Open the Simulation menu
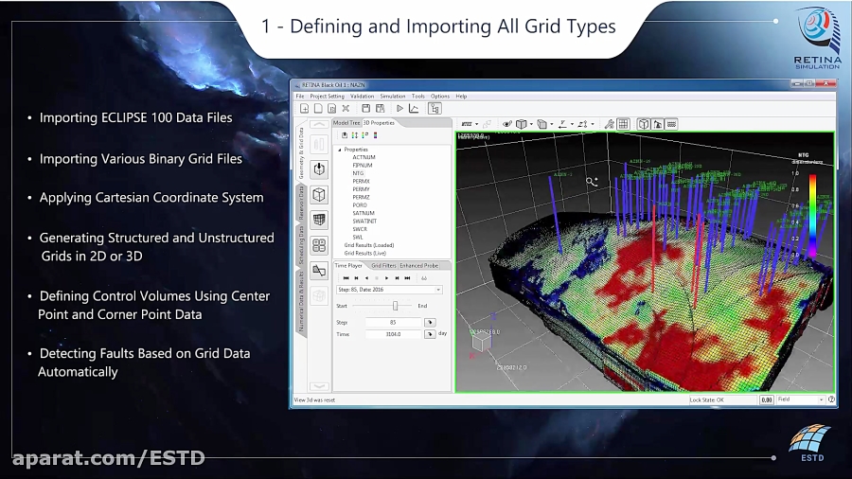The image size is (852, 479). 392,96
